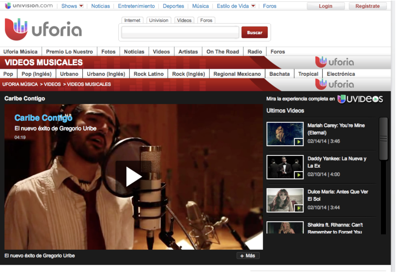
Task: Open the Uforia Música section
Action: click(20, 51)
